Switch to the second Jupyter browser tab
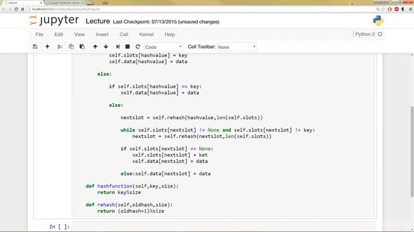This screenshot has width=414, height=232. [x=65, y=3]
